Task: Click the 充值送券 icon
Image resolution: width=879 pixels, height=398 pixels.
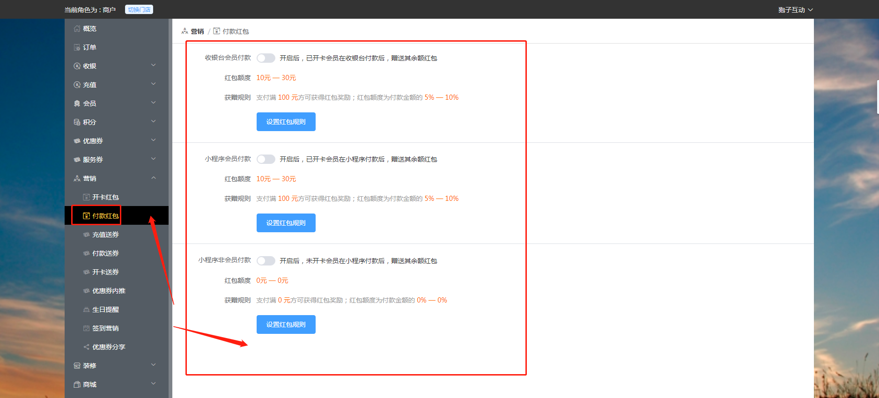Action: click(x=86, y=235)
